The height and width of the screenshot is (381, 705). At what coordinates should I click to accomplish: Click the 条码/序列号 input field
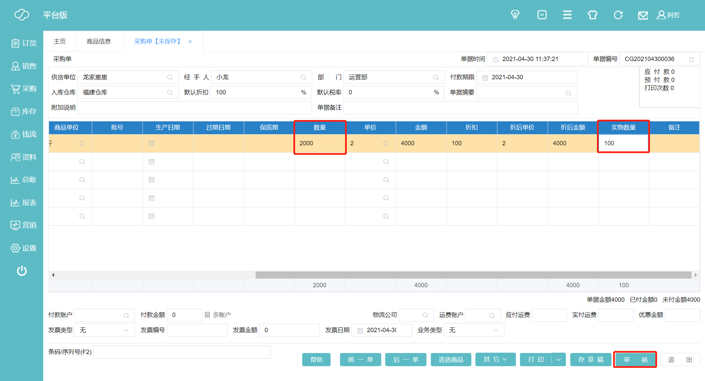coord(182,352)
